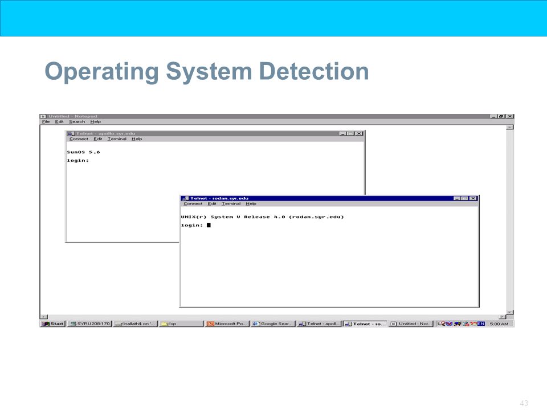Switch to Telnet - rodan taskbar button
This screenshot has height=410, width=547.
(x=365, y=323)
